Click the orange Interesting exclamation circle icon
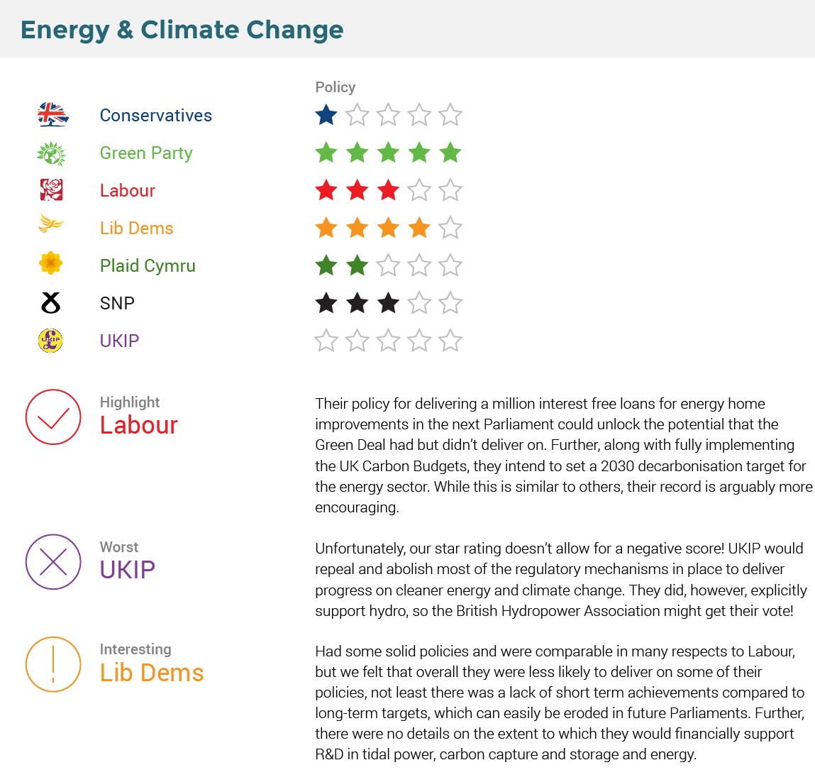Screen dimensions: 815x782 point(53,664)
